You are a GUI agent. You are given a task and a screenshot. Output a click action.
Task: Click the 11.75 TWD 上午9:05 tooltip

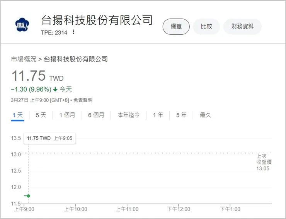[x=49, y=138]
